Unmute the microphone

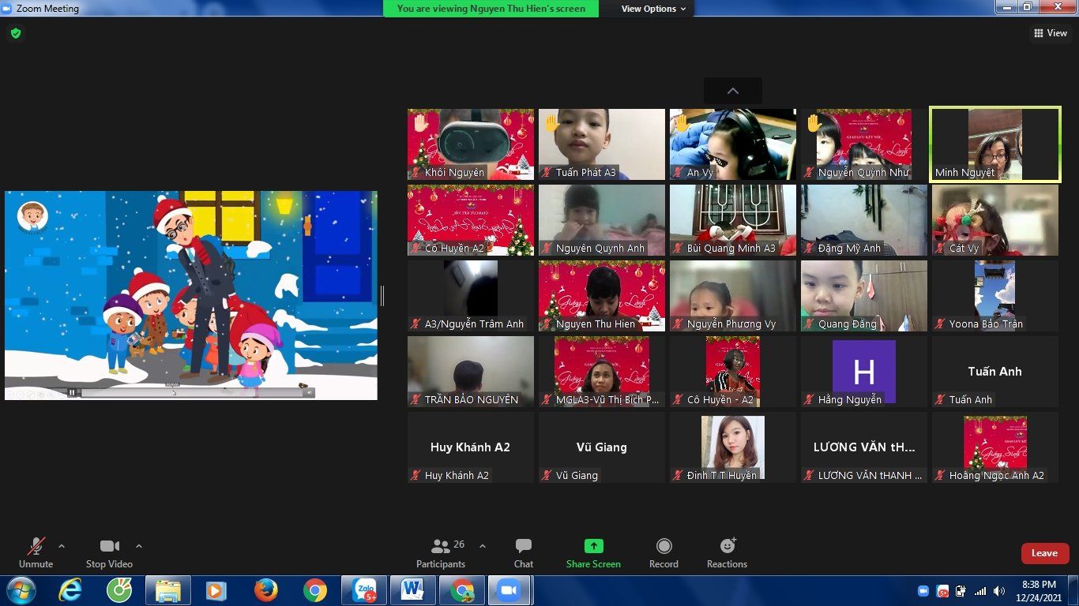tap(36, 552)
